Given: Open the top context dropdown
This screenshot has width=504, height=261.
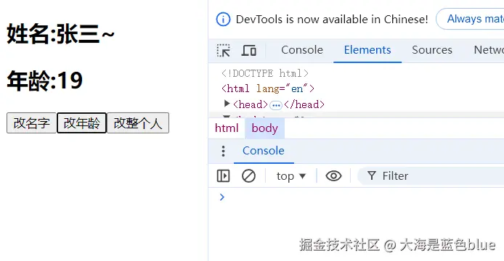Looking at the screenshot, I should click(x=291, y=176).
